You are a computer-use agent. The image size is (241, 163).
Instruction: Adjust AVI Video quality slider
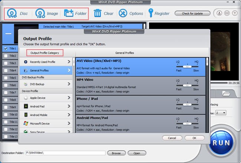(187, 67)
